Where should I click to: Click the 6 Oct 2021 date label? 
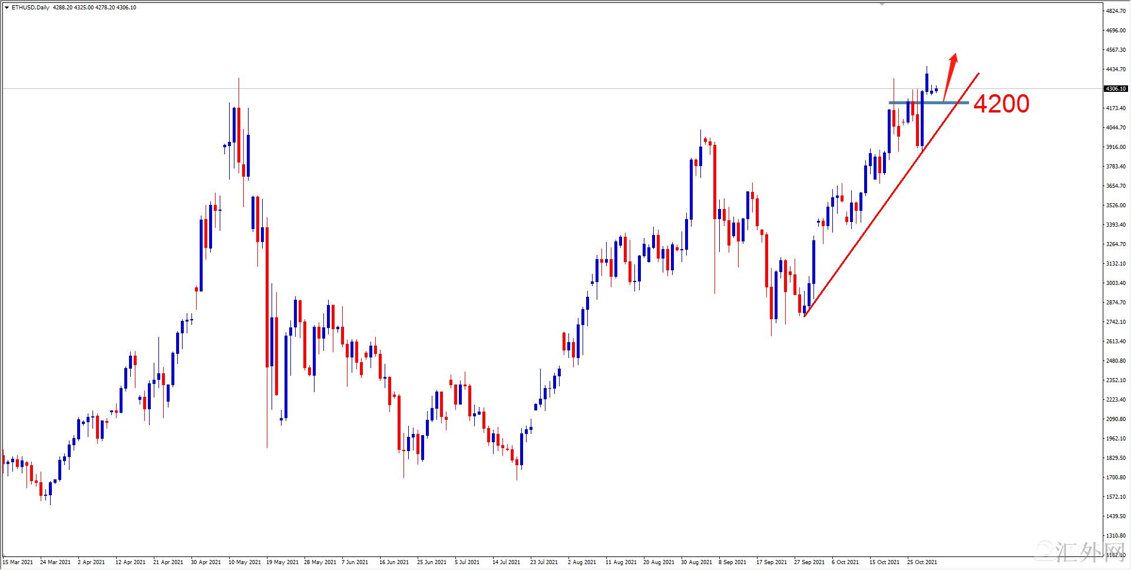[845, 562]
